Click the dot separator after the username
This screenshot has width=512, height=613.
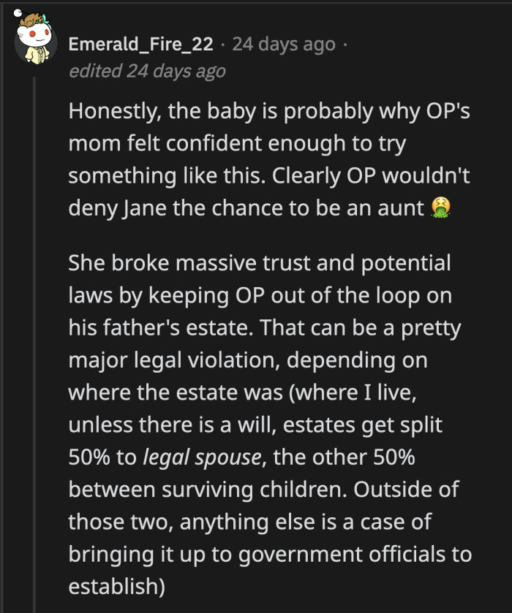point(223,45)
